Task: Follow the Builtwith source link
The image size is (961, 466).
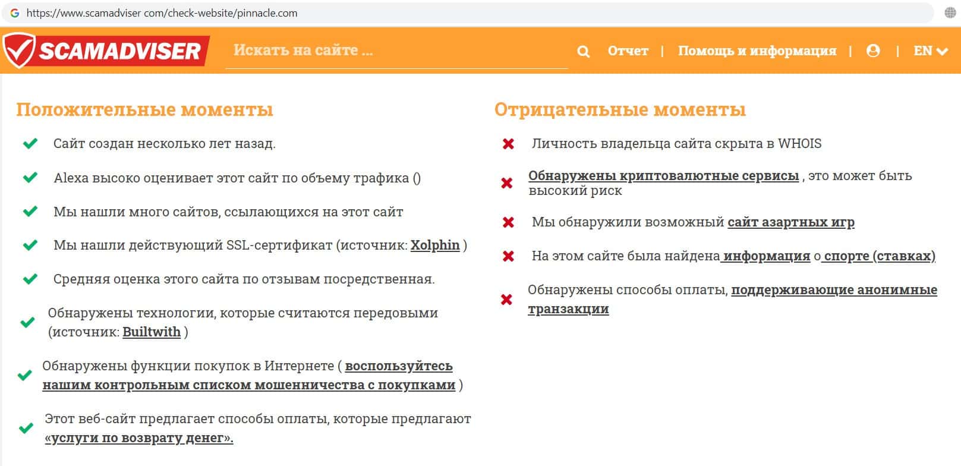Action: point(152,332)
